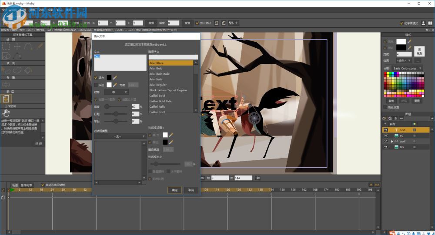Select the Transform Layer tool
The height and width of the screenshot is (235, 435).
coord(7,99)
